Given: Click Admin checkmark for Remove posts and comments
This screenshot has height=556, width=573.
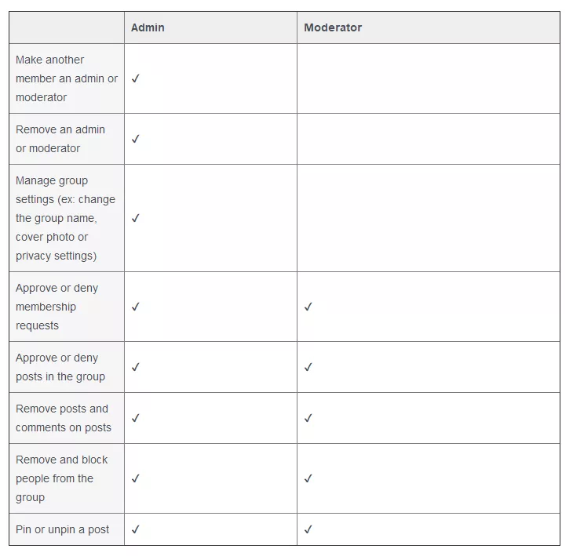Looking at the screenshot, I should (136, 418).
